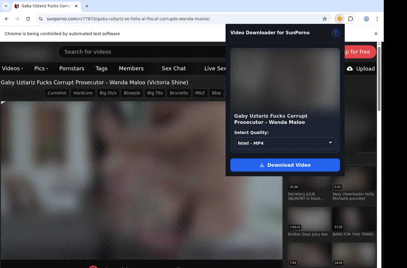Click the sign up for free button
This screenshot has width=407, height=268.
click(360, 52)
